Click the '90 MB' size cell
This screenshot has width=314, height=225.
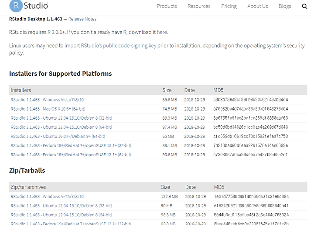pos(167,205)
